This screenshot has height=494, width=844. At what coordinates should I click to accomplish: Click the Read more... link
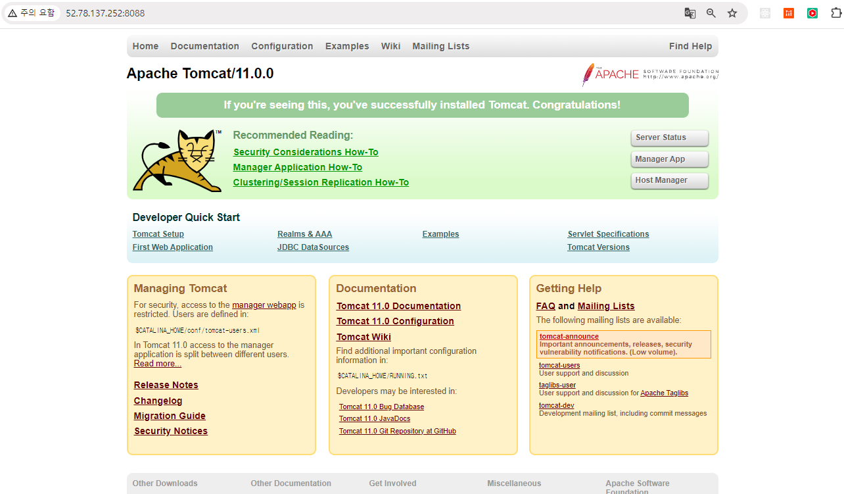pyautogui.click(x=158, y=364)
